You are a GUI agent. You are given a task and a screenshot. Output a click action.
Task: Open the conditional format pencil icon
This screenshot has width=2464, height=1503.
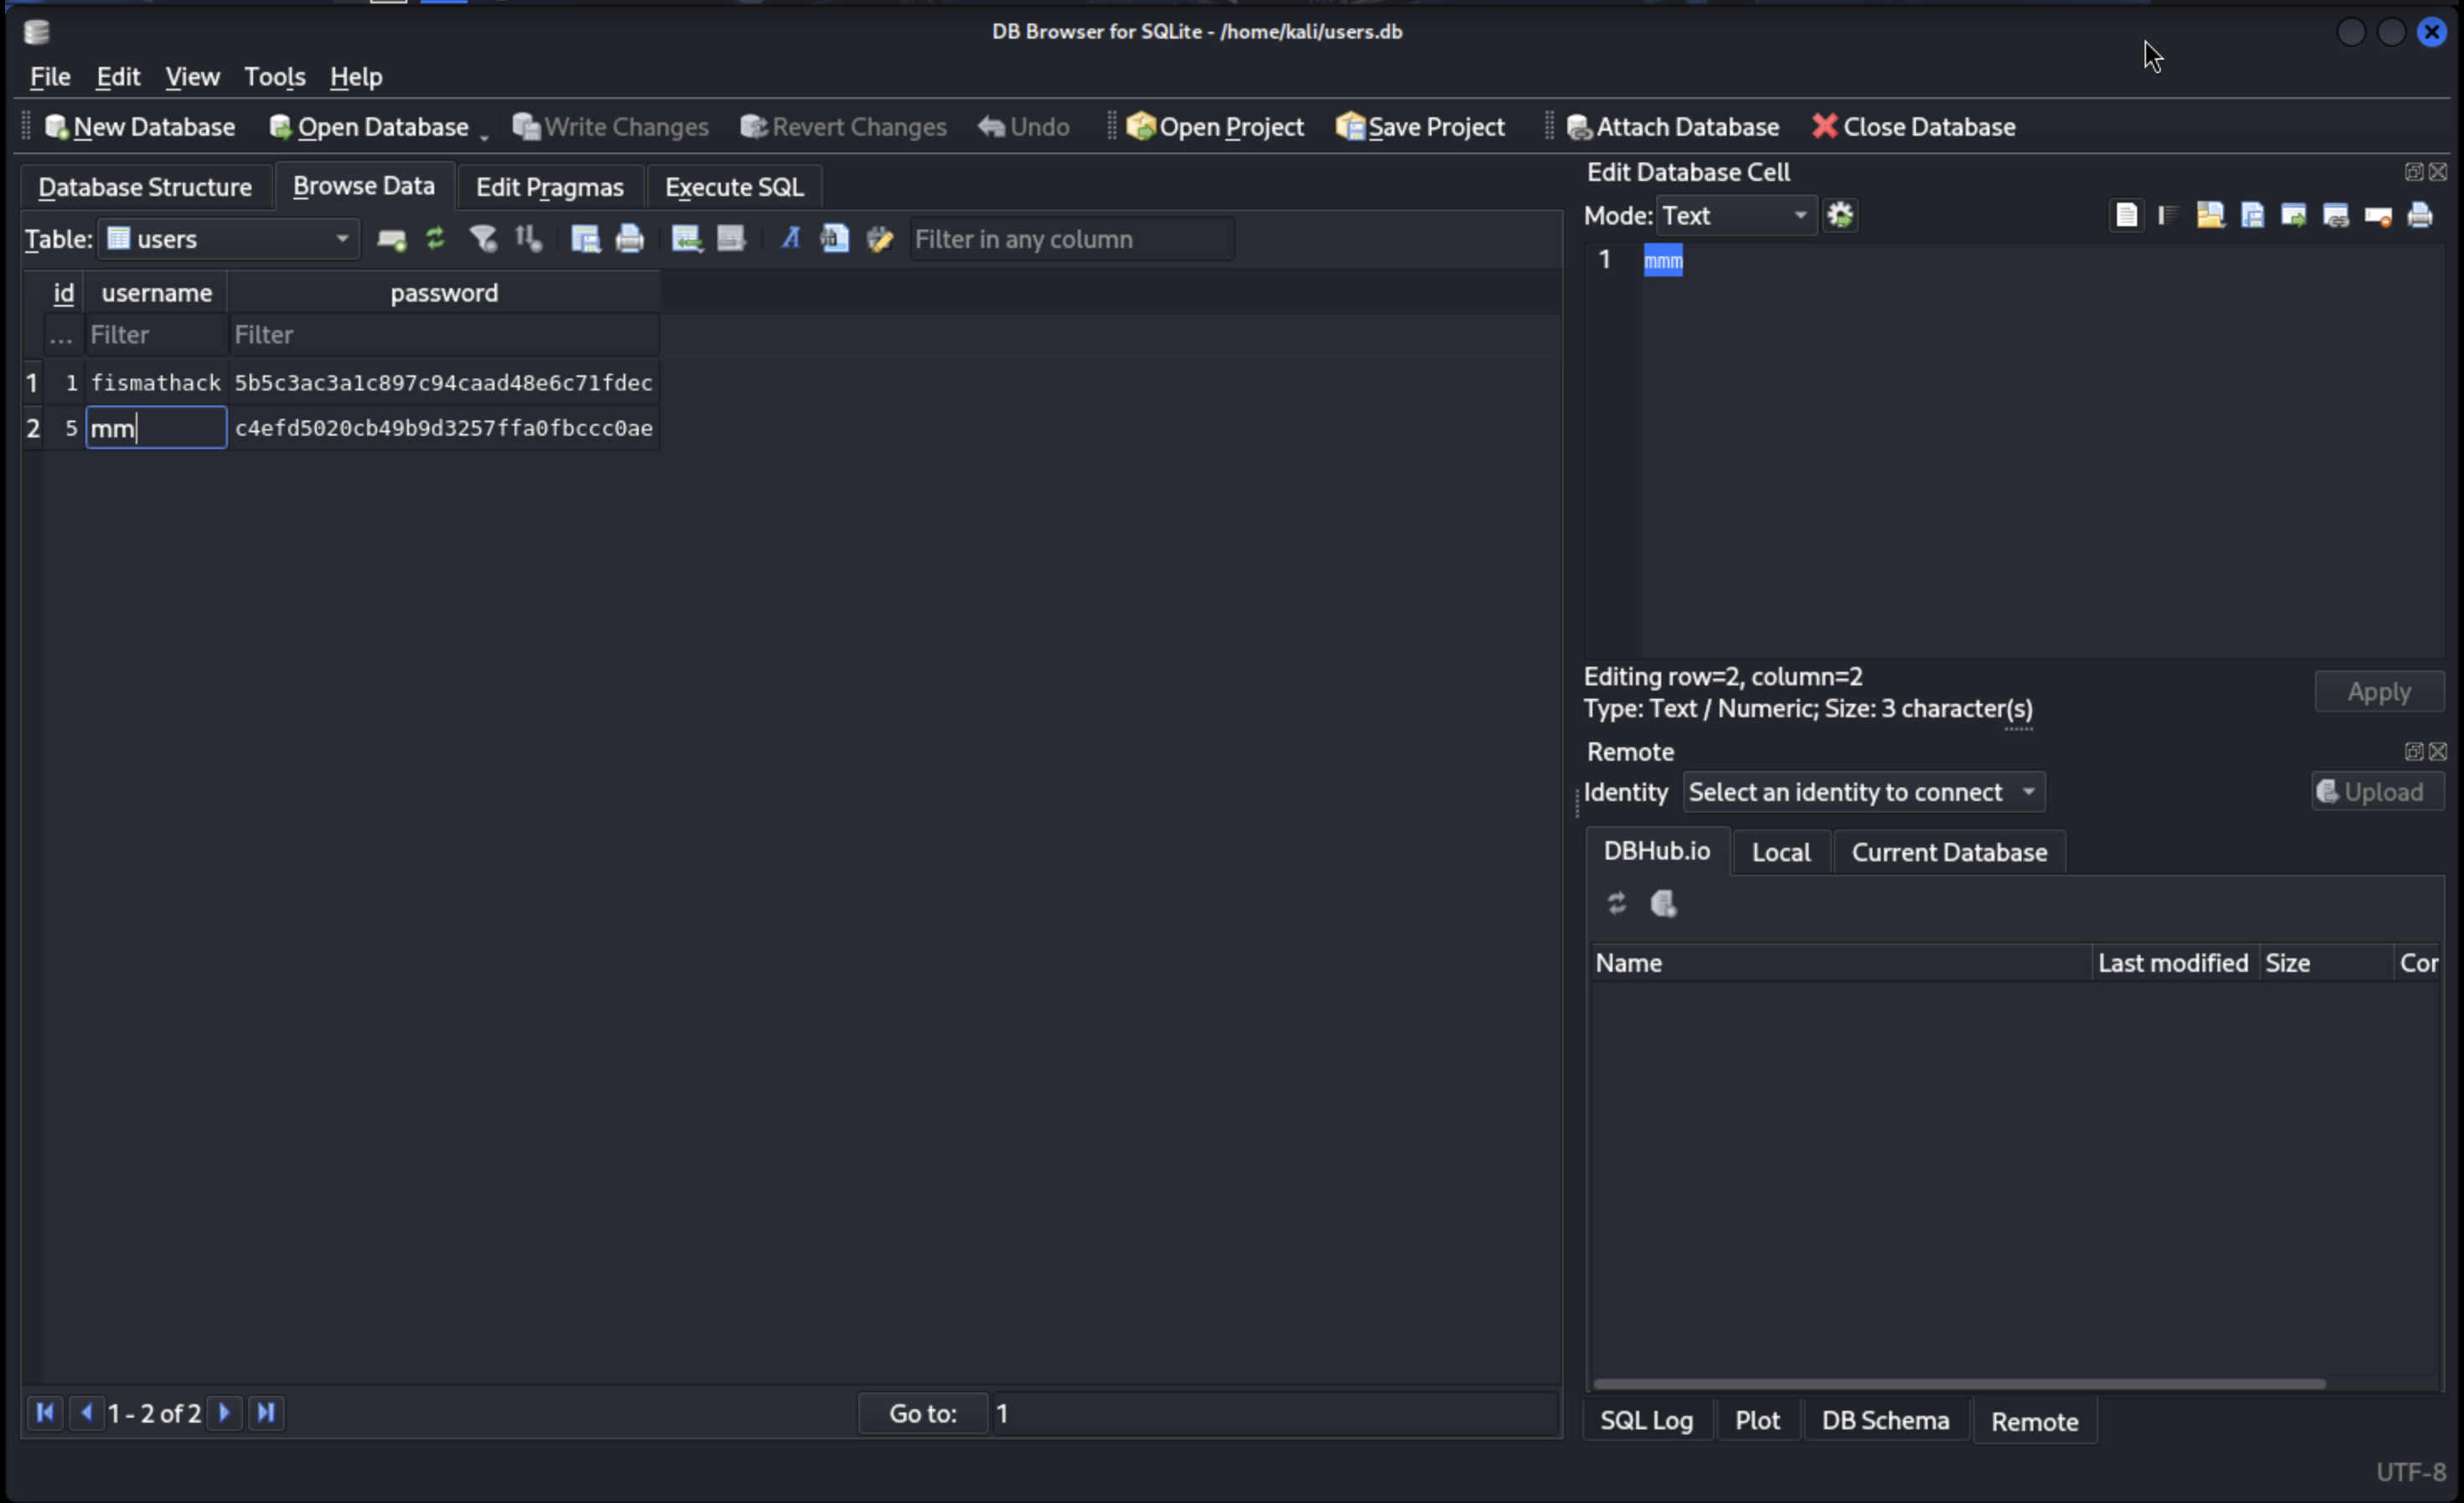pos(879,238)
